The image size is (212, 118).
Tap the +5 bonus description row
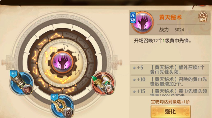pyautogui.click(x=170, y=70)
